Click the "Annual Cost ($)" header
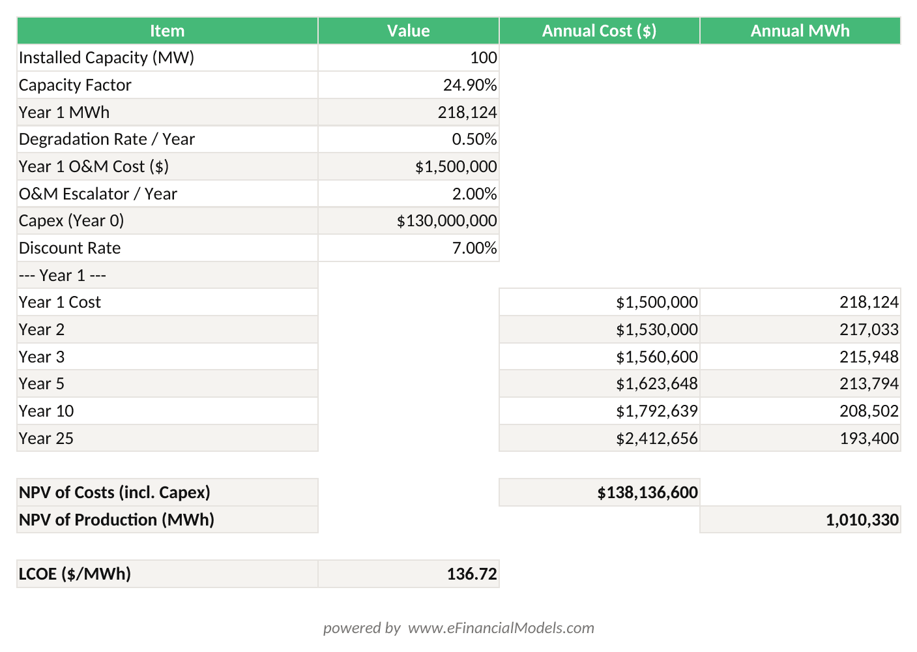917x652 pixels. (x=600, y=31)
